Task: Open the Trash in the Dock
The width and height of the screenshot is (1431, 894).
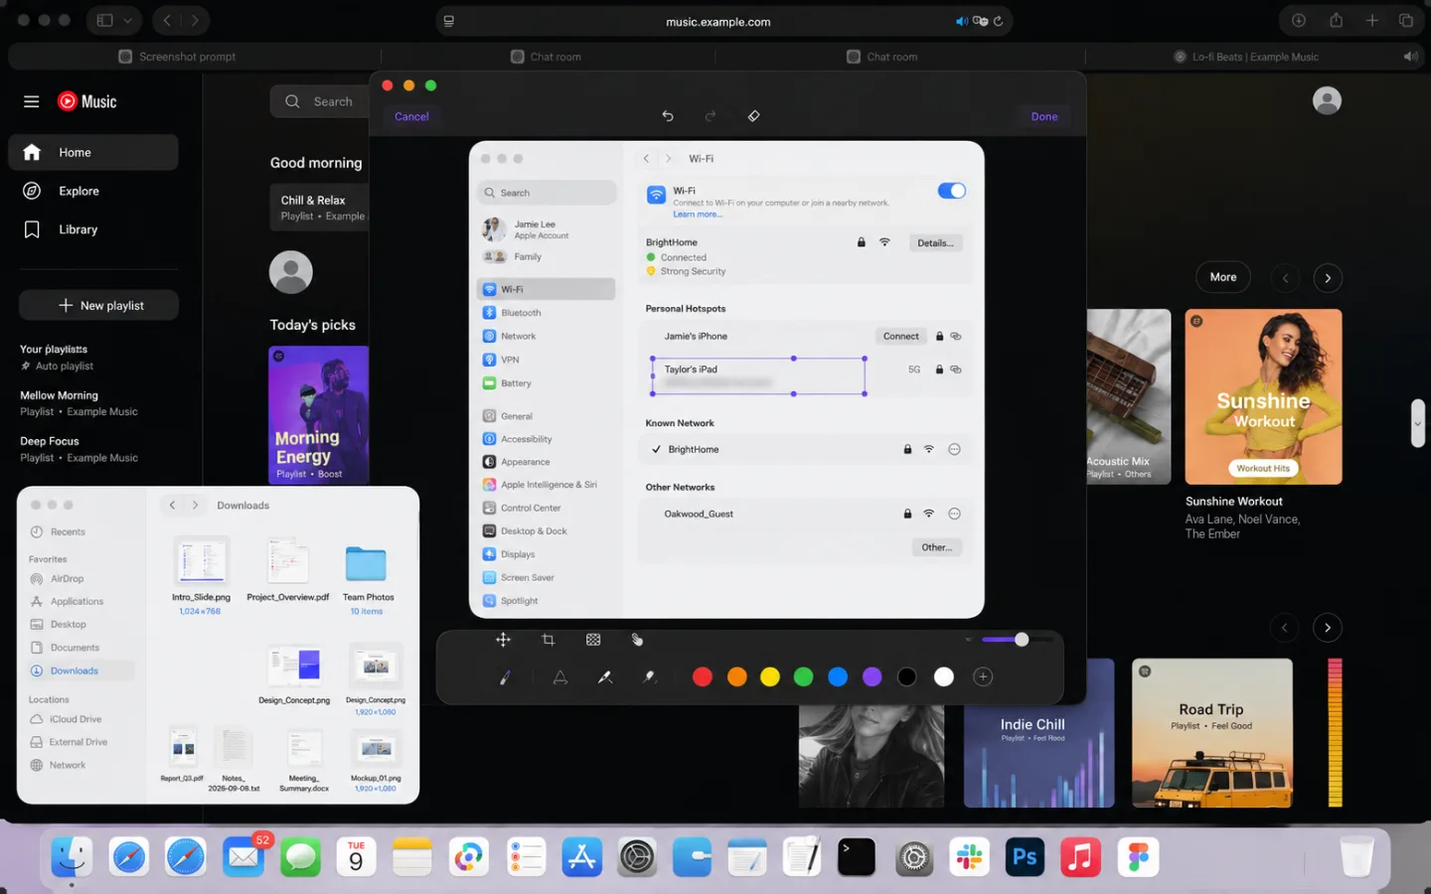Action: [x=1356, y=856]
